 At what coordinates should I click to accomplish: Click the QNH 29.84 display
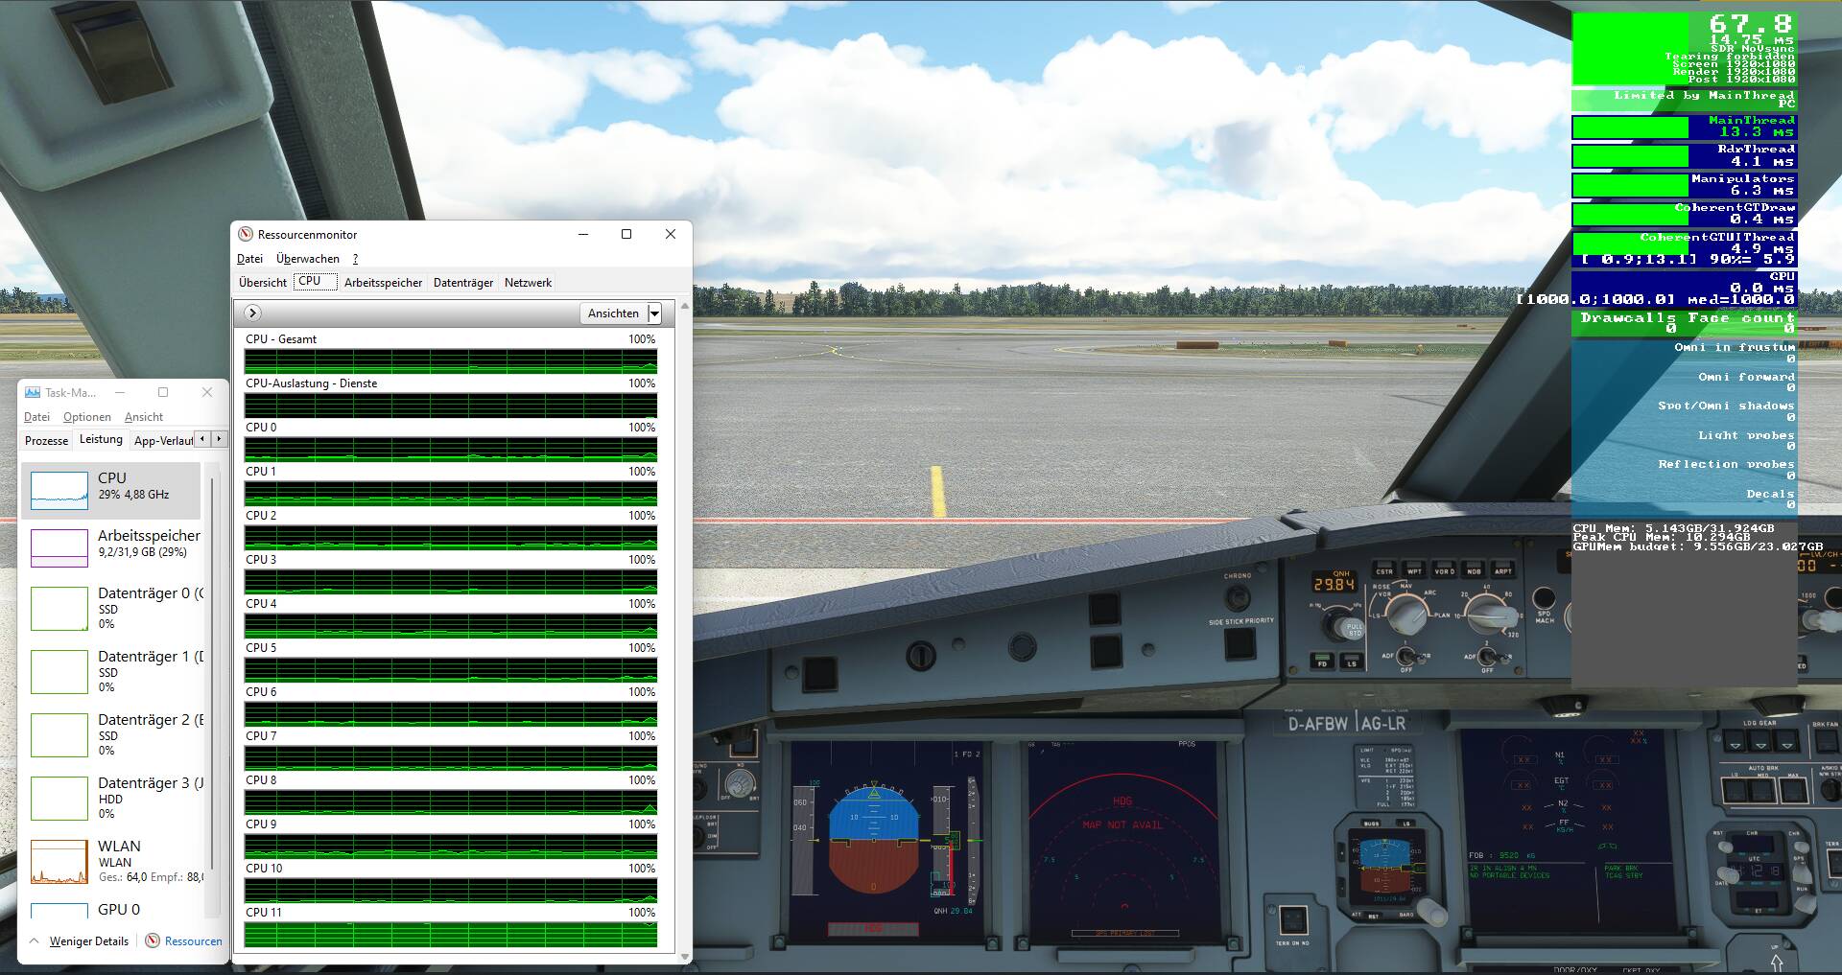[1334, 584]
